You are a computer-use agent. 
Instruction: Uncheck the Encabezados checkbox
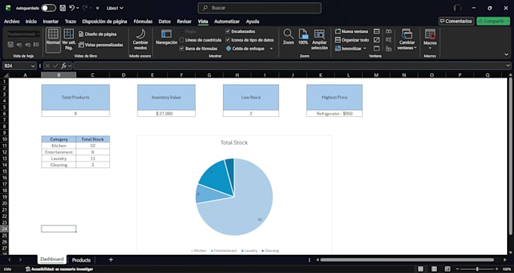point(228,32)
